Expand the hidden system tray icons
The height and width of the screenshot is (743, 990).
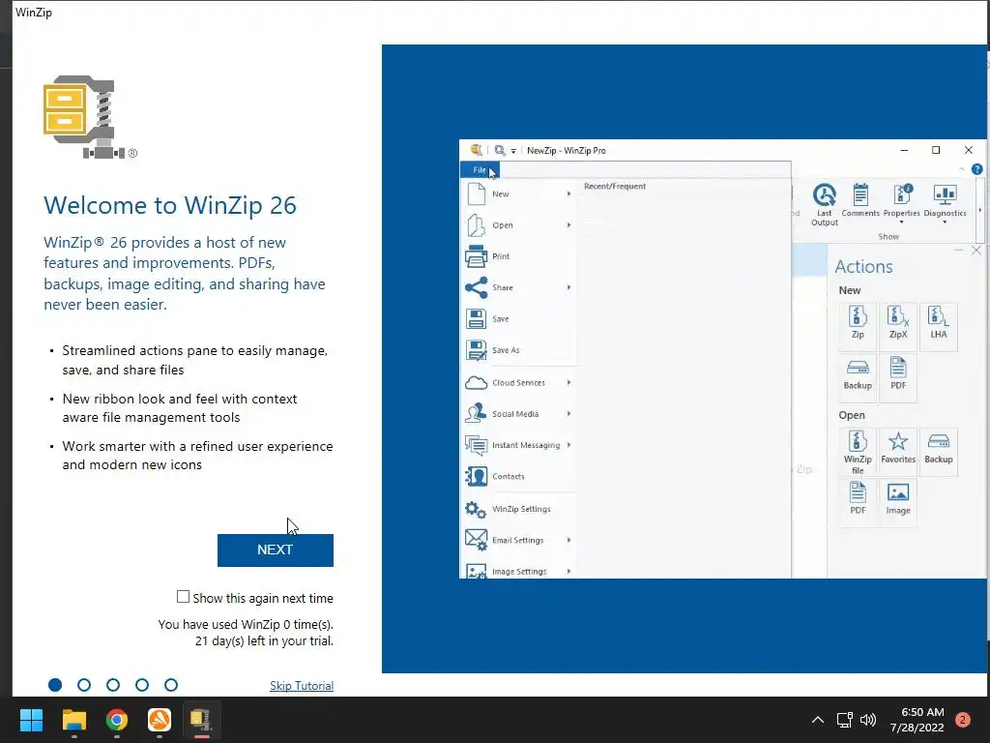818,720
